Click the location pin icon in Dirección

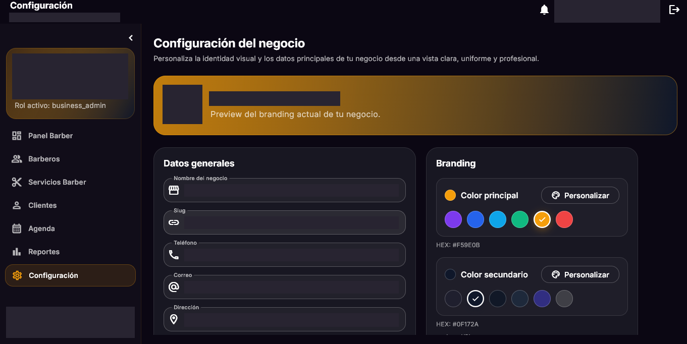click(x=174, y=319)
